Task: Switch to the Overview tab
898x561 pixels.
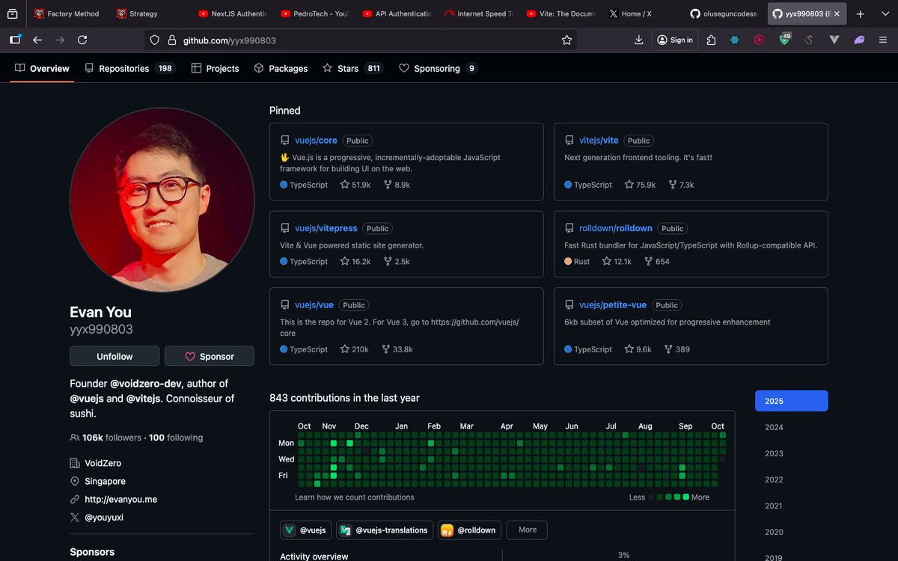Action: pyautogui.click(x=42, y=68)
